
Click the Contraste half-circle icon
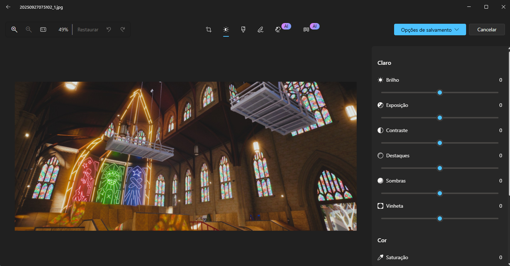tap(380, 130)
